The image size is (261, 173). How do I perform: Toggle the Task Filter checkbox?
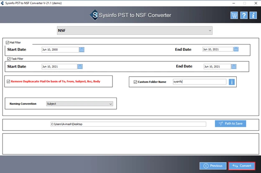tap(9, 59)
